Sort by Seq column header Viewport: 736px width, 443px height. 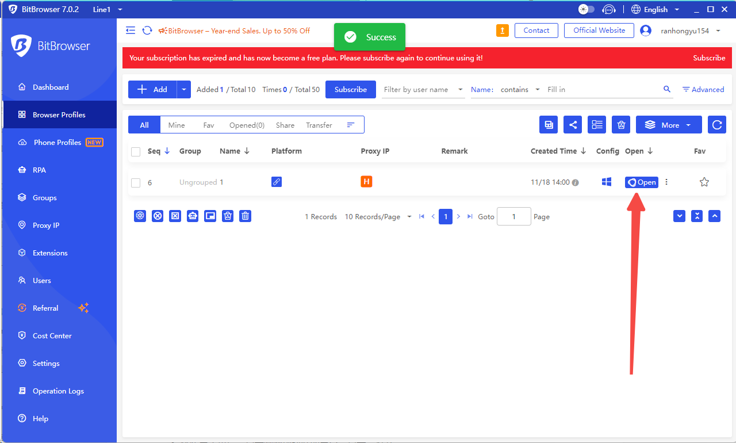pyautogui.click(x=159, y=151)
